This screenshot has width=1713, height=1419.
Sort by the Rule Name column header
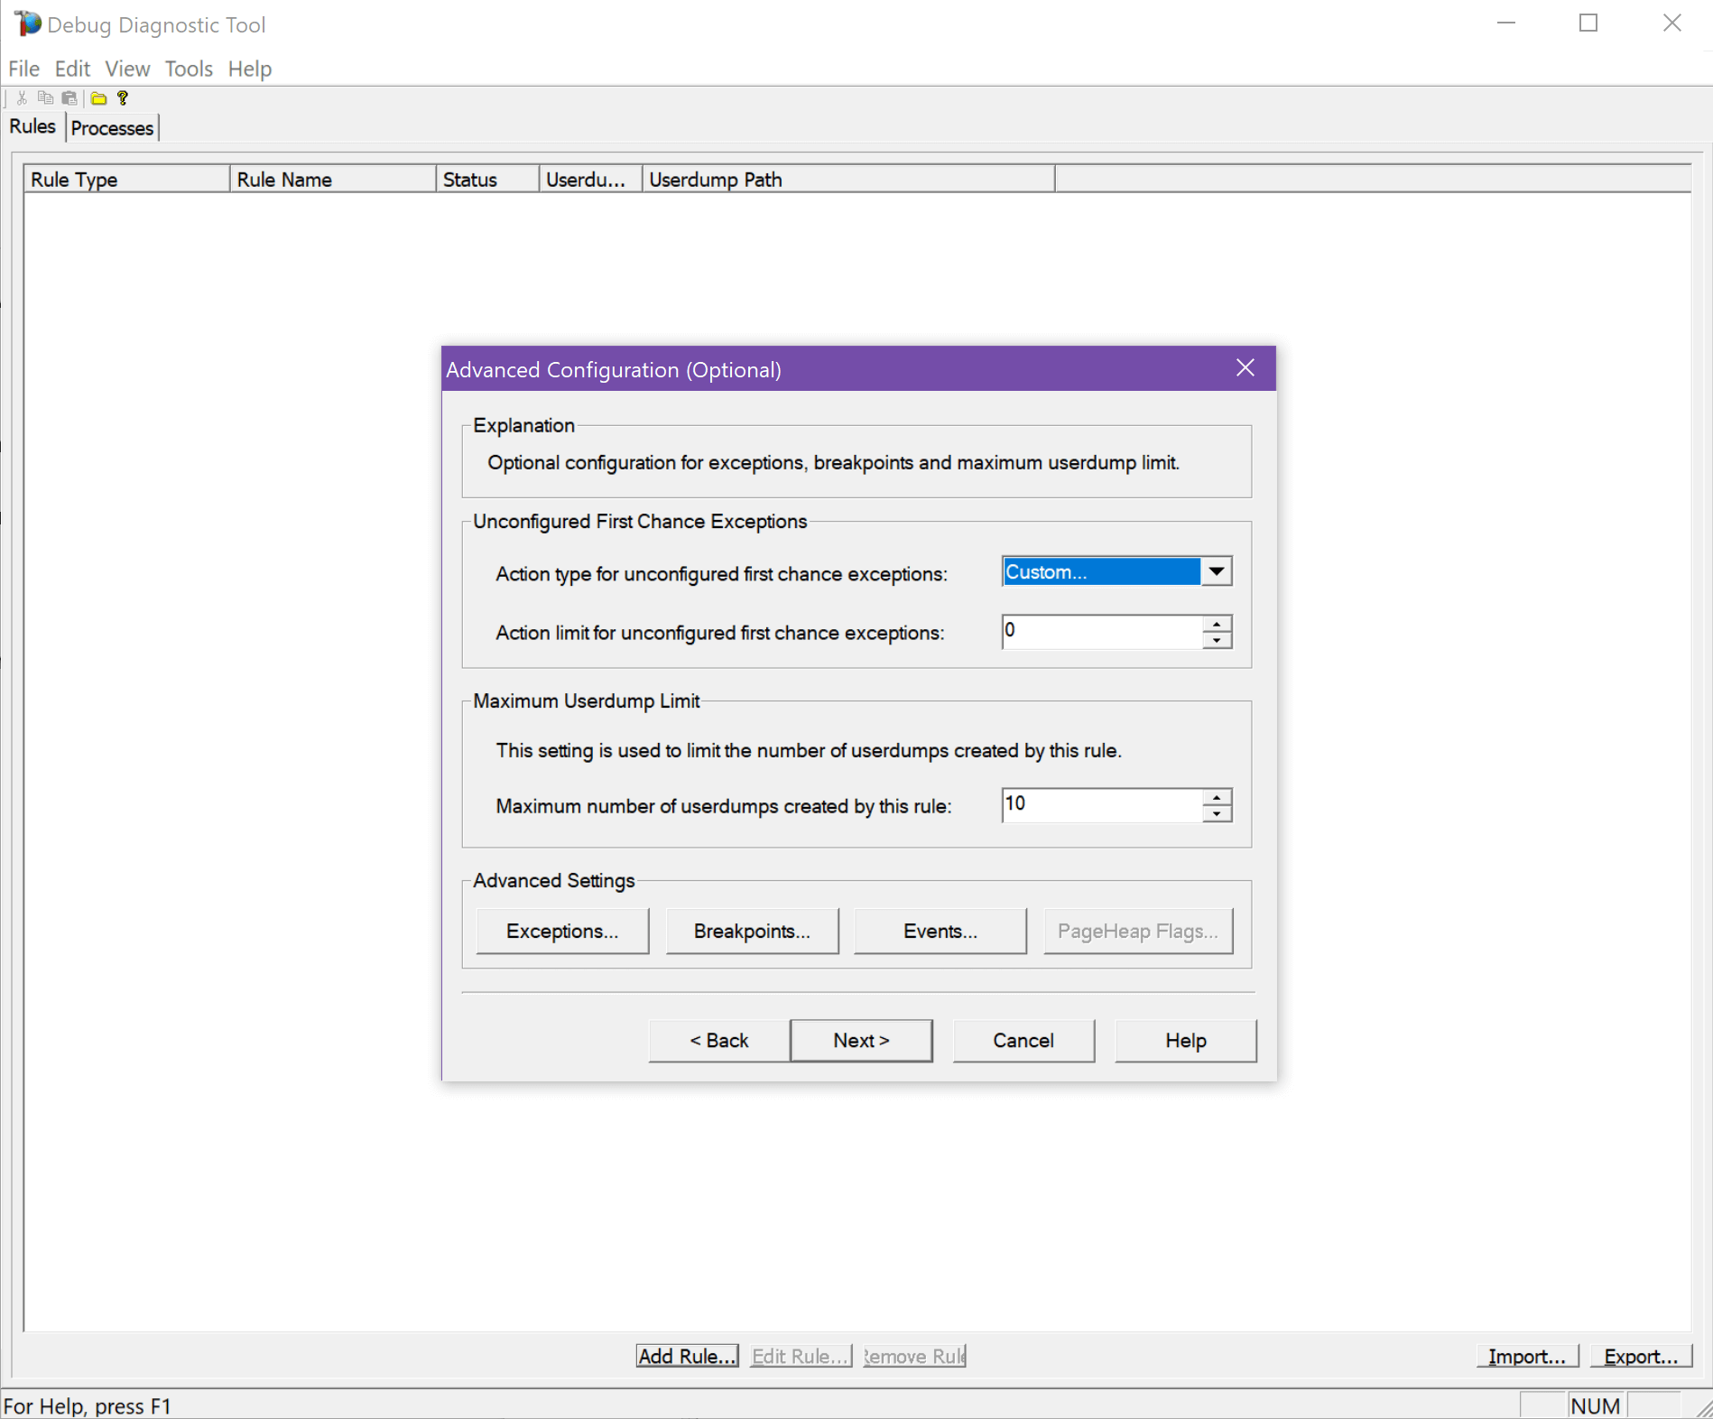click(333, 179)
